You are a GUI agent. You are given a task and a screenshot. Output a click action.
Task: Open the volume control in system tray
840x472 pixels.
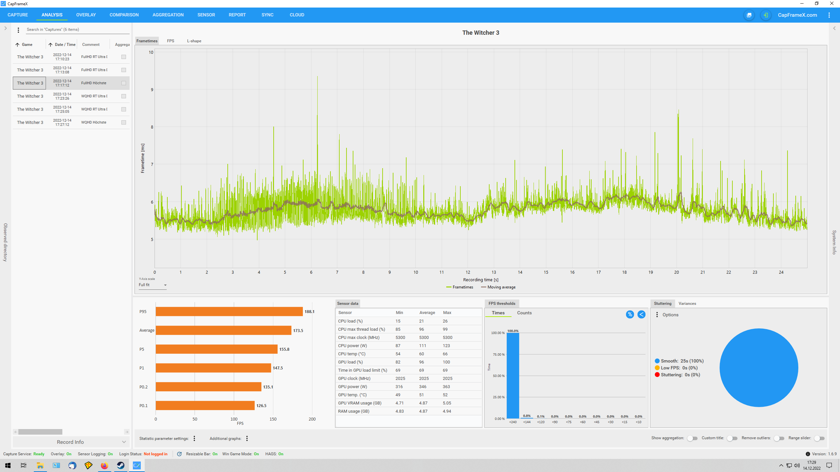click(x=797, y=465)
